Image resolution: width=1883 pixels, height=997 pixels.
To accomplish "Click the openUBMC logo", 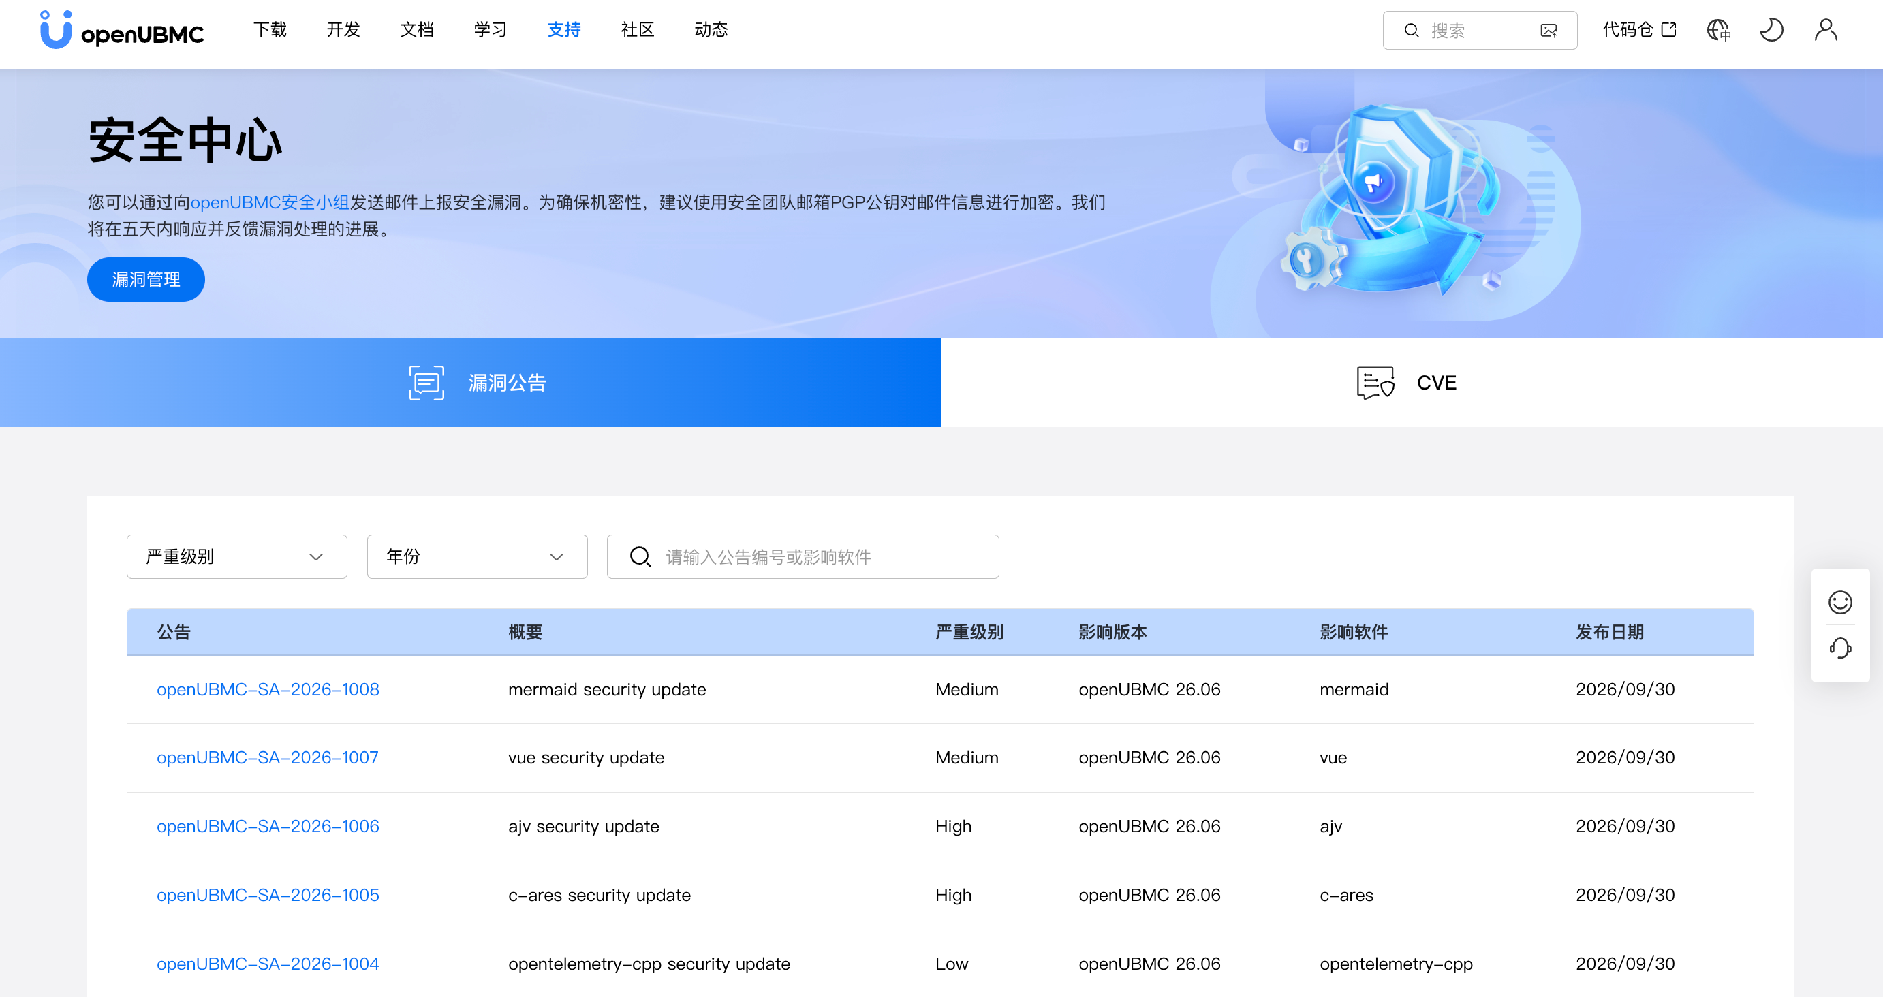I will (121, 30).
